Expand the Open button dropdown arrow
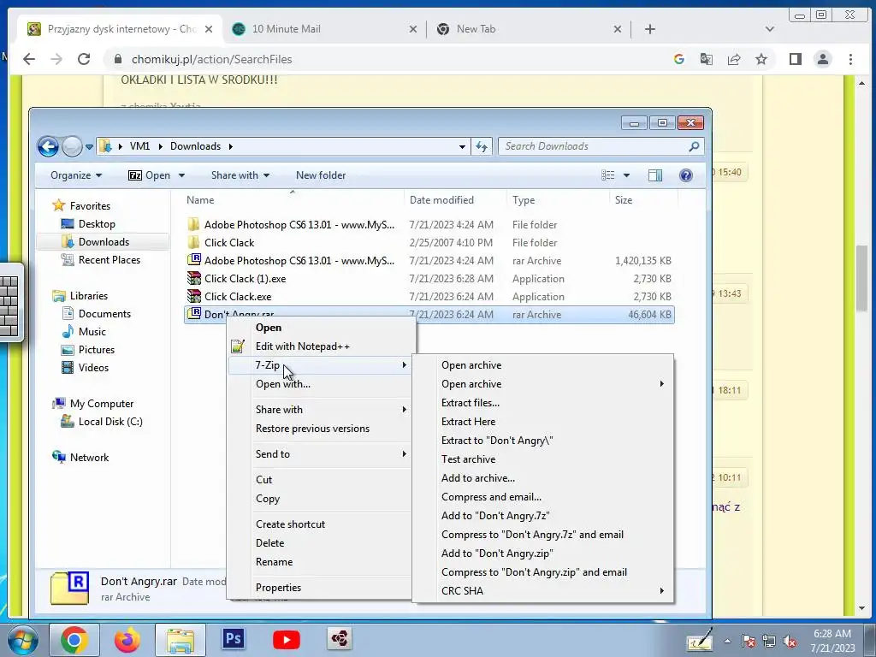 (x=181, y=175)
